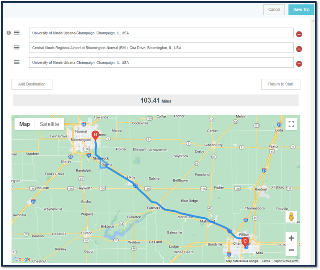Zoom in on the map

291,238
